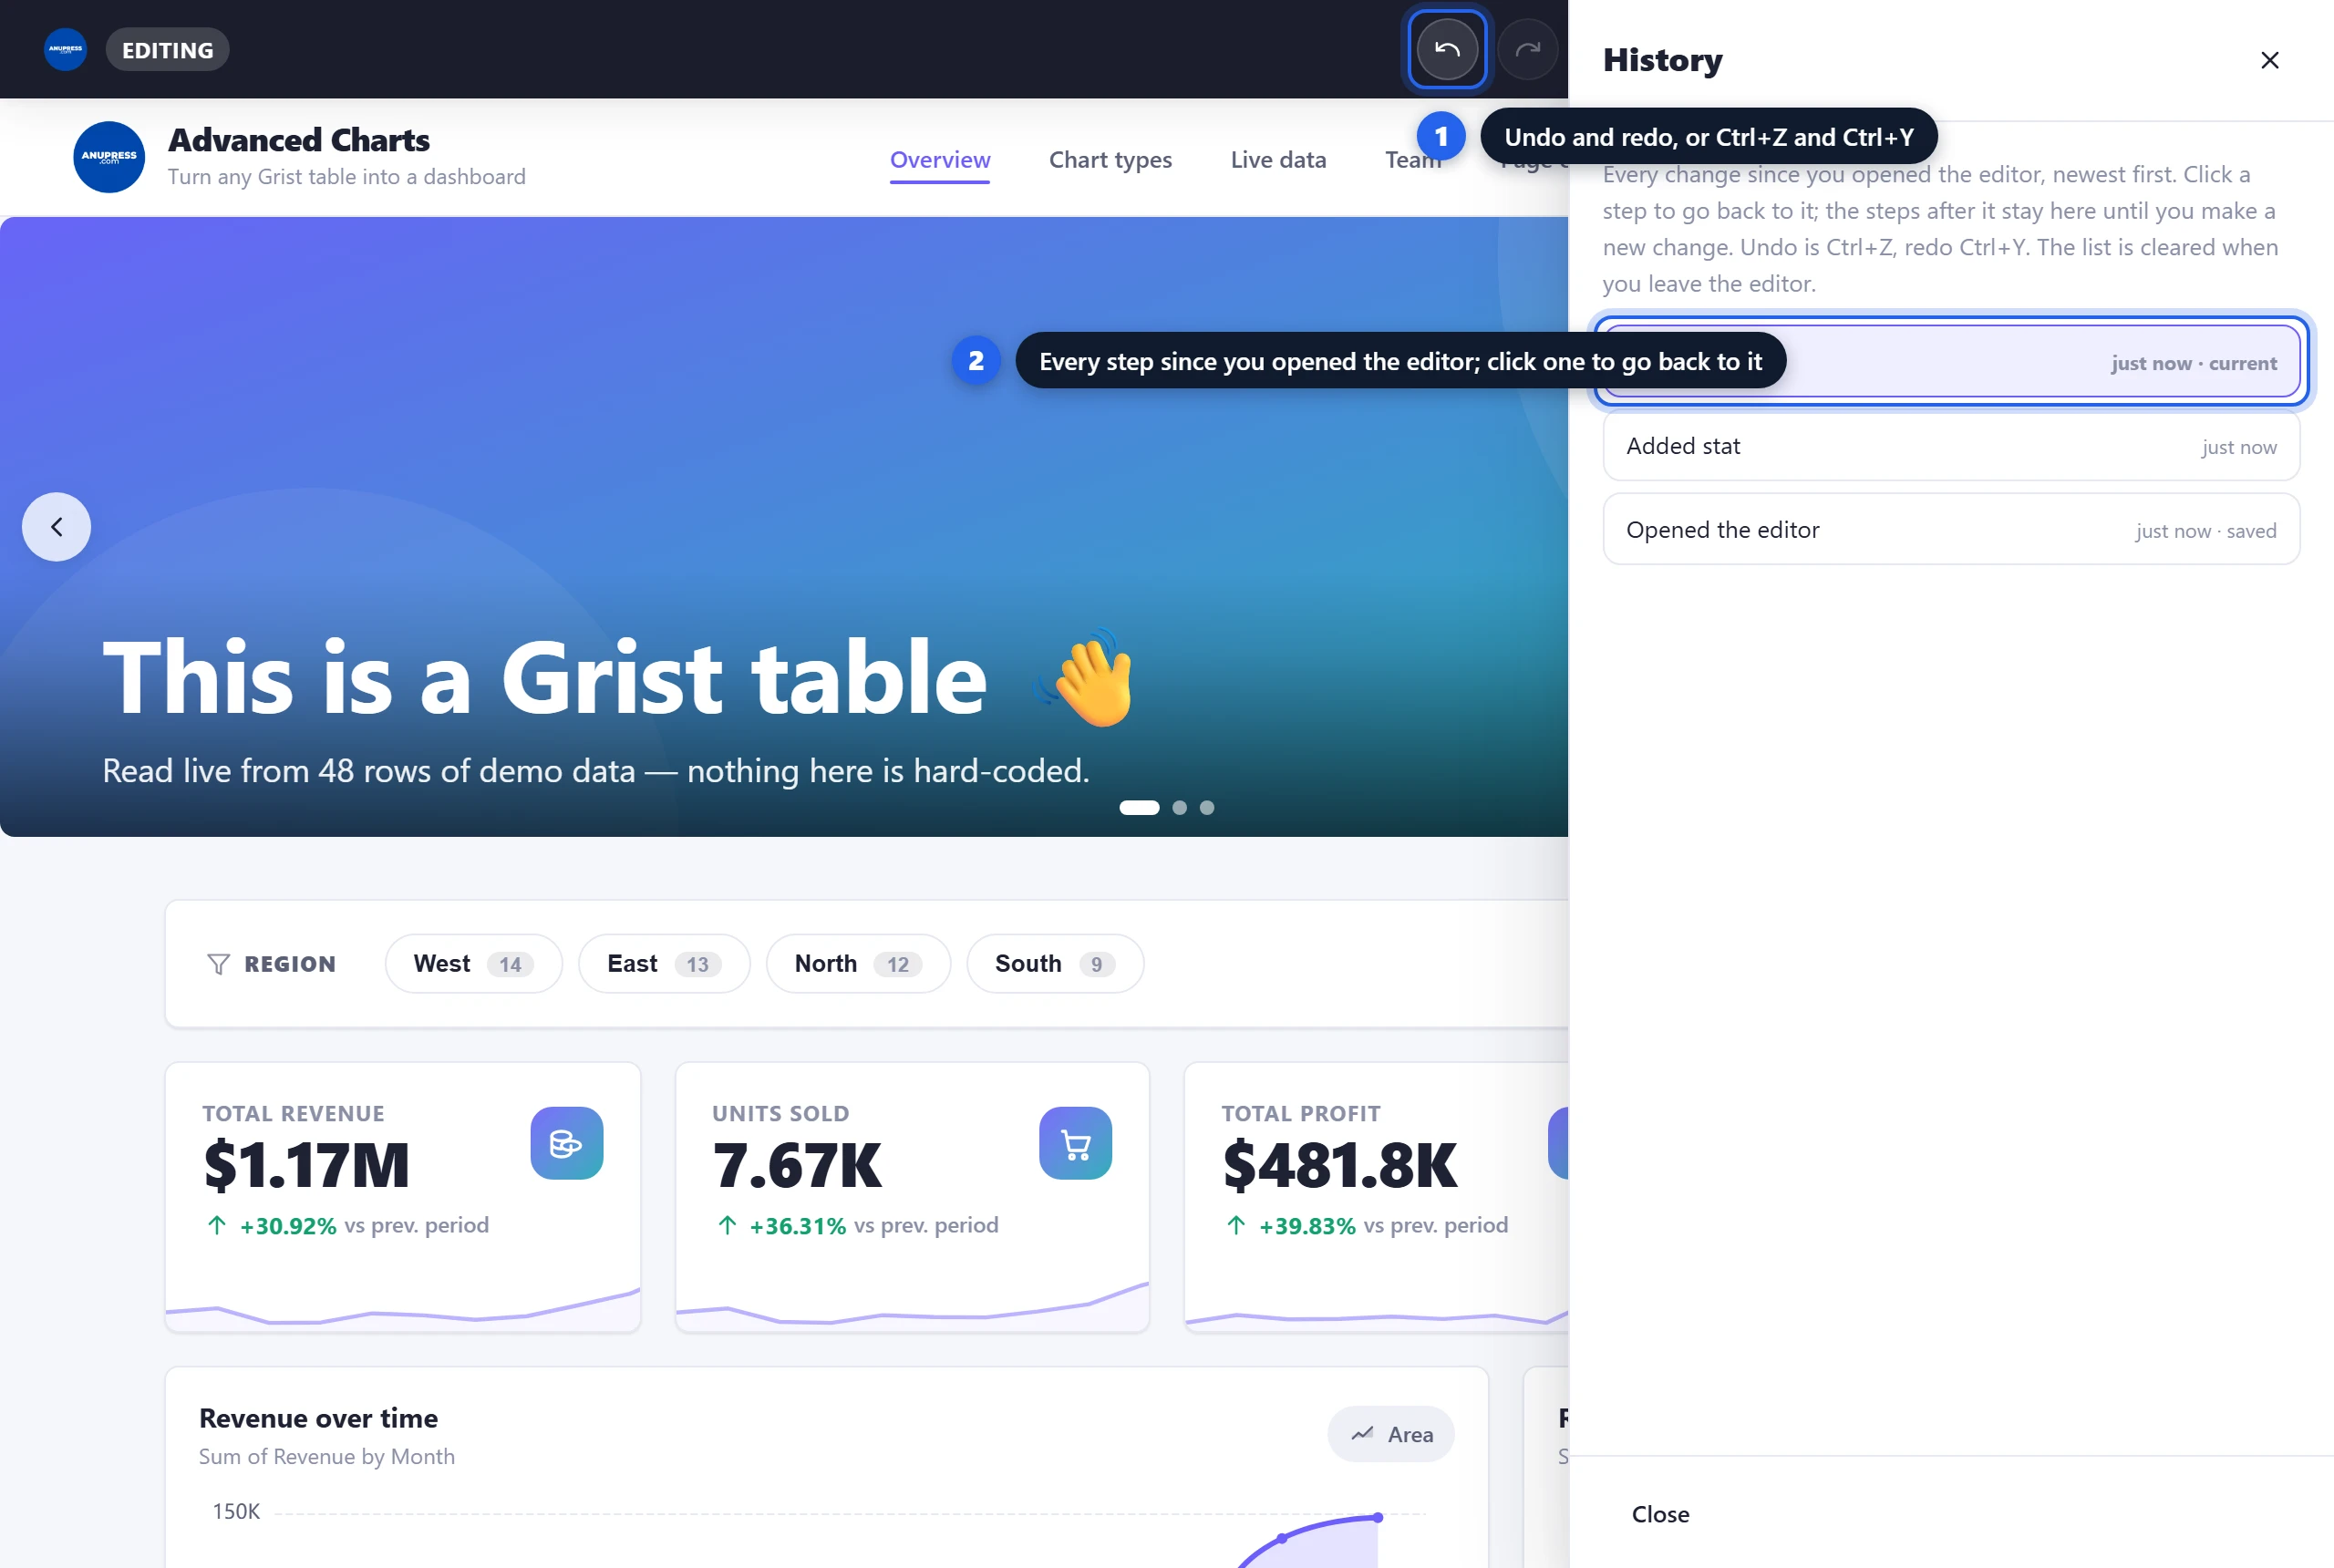This screenshot has height=1568, width=2334.
Task: Click the "TOTAL PROFIT" card label
Action: click(x=1300, y=1114)
